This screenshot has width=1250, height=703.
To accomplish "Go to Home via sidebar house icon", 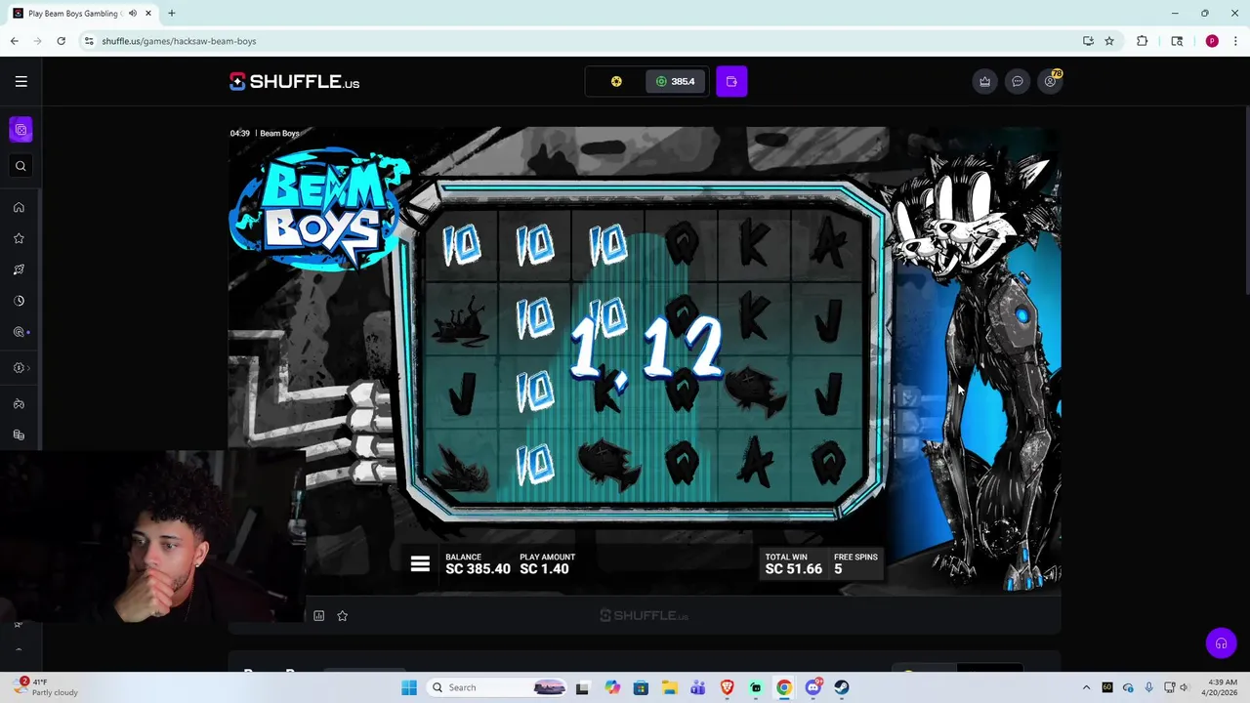I will (x=19, y=207).
